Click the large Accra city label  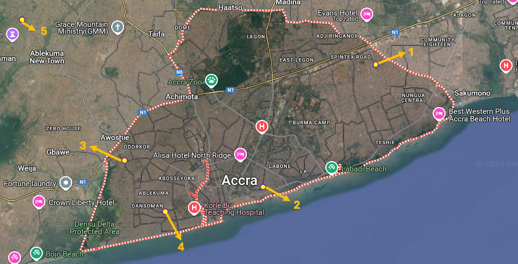click(x=240, y=180)
